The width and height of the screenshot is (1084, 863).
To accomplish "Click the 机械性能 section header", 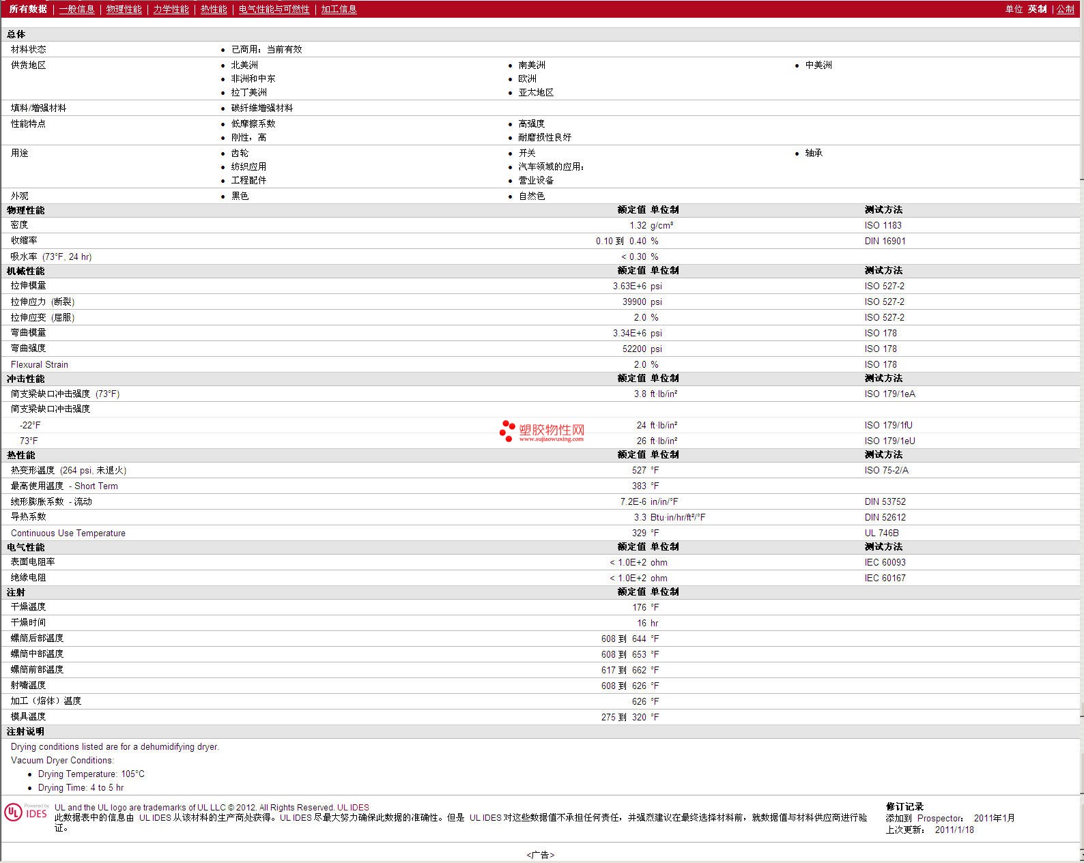I will (26, 271).
